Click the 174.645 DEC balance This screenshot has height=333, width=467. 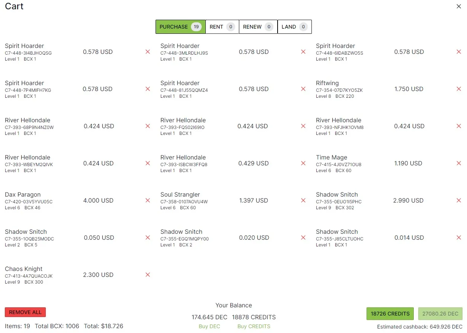tap(209, 317)
